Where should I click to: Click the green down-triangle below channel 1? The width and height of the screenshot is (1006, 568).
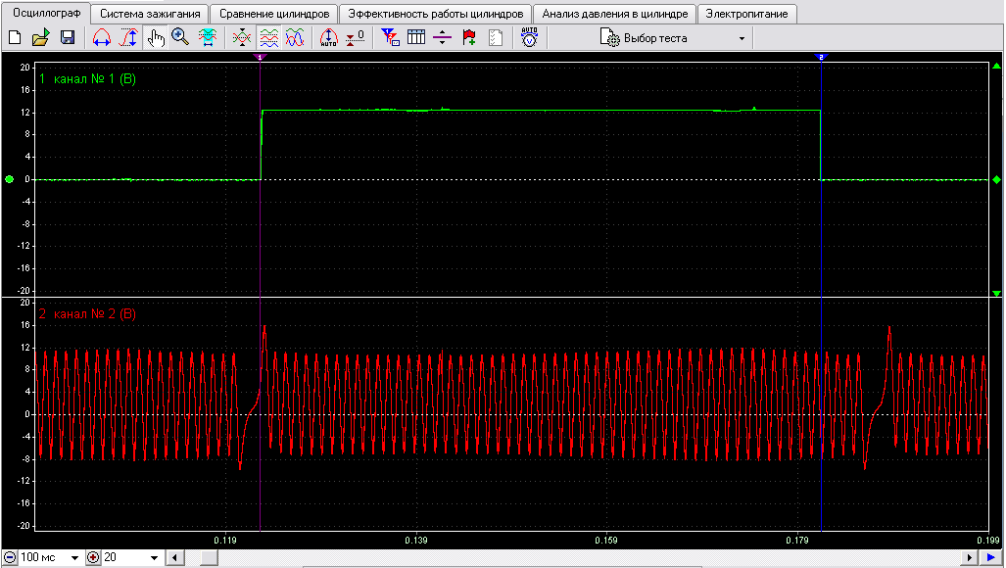[996, 293]
